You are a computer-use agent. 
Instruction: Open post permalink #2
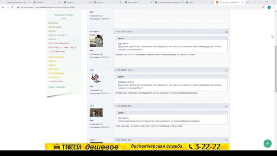pyautogui.click(x=226, y=32)
